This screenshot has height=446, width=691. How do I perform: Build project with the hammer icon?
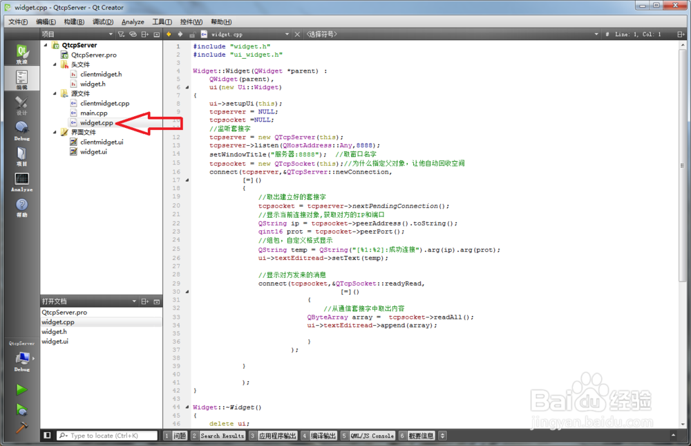click(x=21, y=427)
